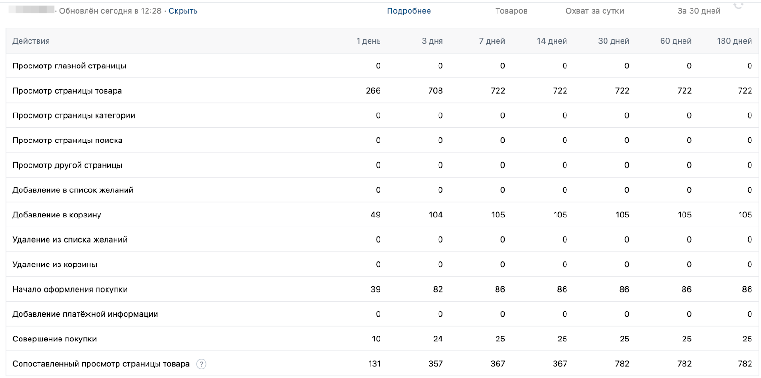This screenshot has height=378, width=761.
Task: Select the 60 дней column header
Action: pyautogui.click(x=675, y=41)
